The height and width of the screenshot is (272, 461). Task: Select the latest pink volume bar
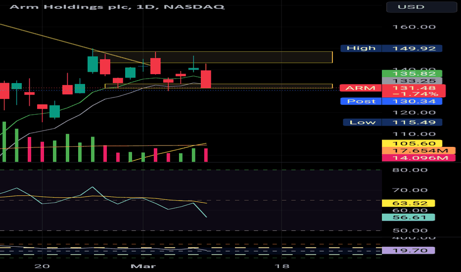pos(206,155)
